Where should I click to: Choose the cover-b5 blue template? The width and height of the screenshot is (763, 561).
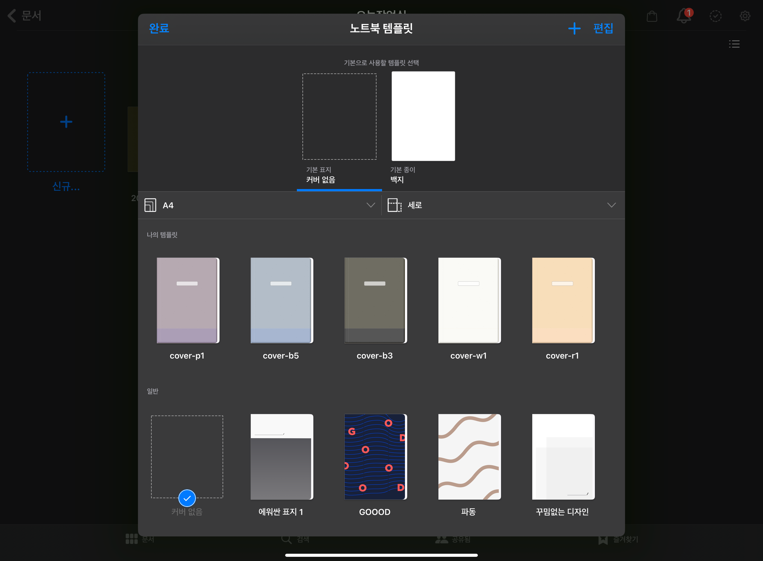tap(282, 300)
